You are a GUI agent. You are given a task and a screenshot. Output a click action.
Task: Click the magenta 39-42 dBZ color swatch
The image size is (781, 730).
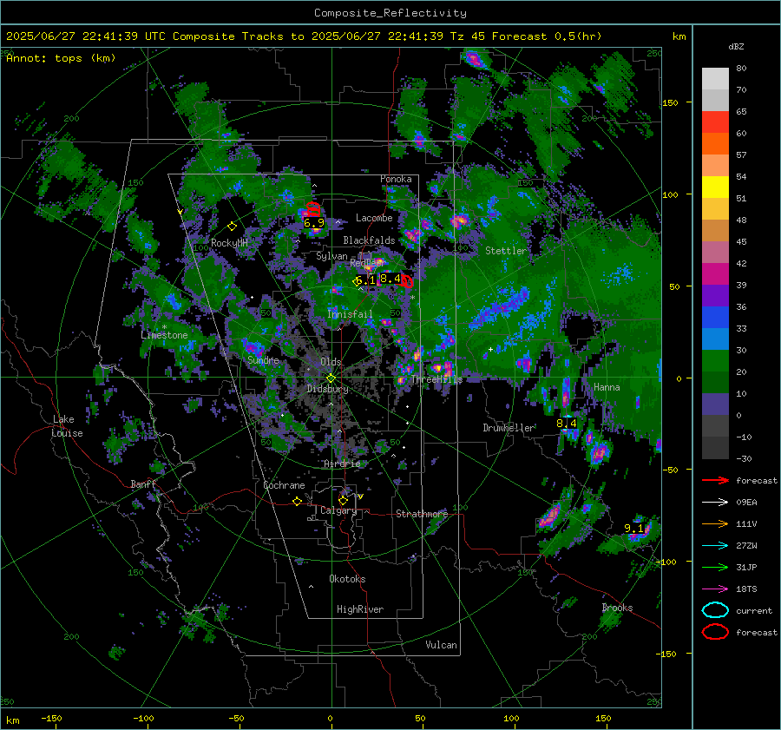pos(715,274)
